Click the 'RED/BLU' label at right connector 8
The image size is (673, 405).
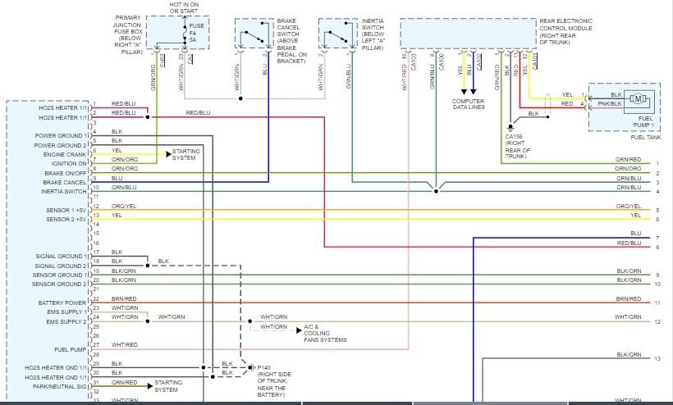(629, 243)
